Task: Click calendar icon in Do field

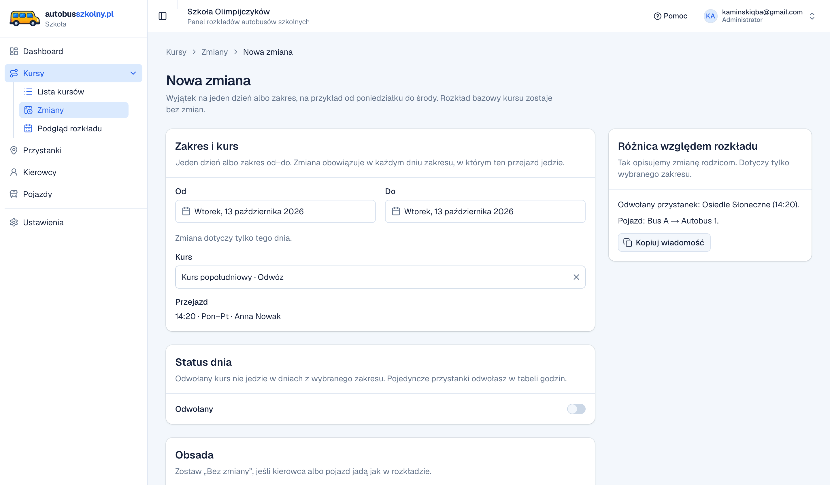Action: tap(396, 211)
